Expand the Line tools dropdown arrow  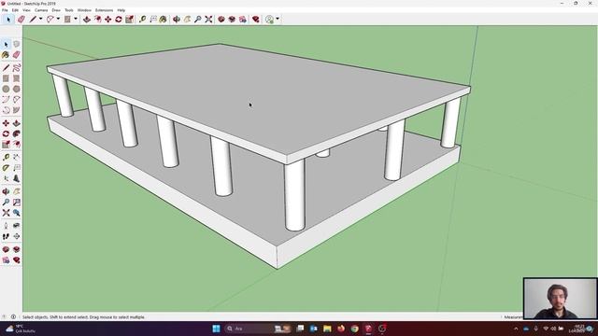pos(41,19)
